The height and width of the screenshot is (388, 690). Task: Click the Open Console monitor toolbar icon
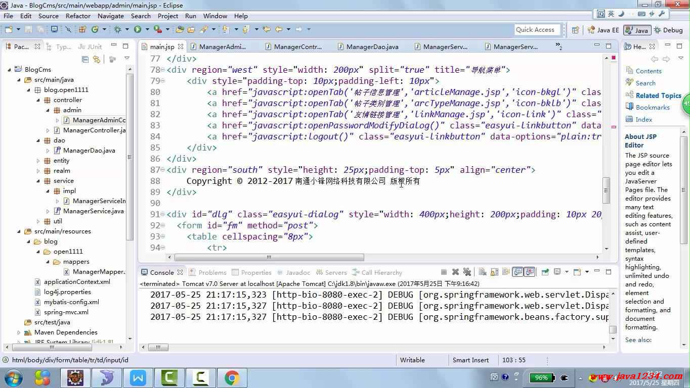tap(54, 29)
